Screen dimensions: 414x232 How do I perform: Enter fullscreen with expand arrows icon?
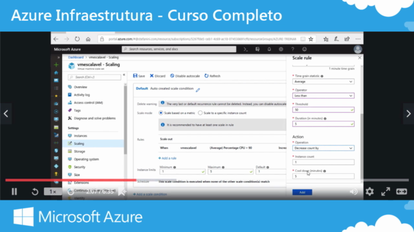pos(386,191)
